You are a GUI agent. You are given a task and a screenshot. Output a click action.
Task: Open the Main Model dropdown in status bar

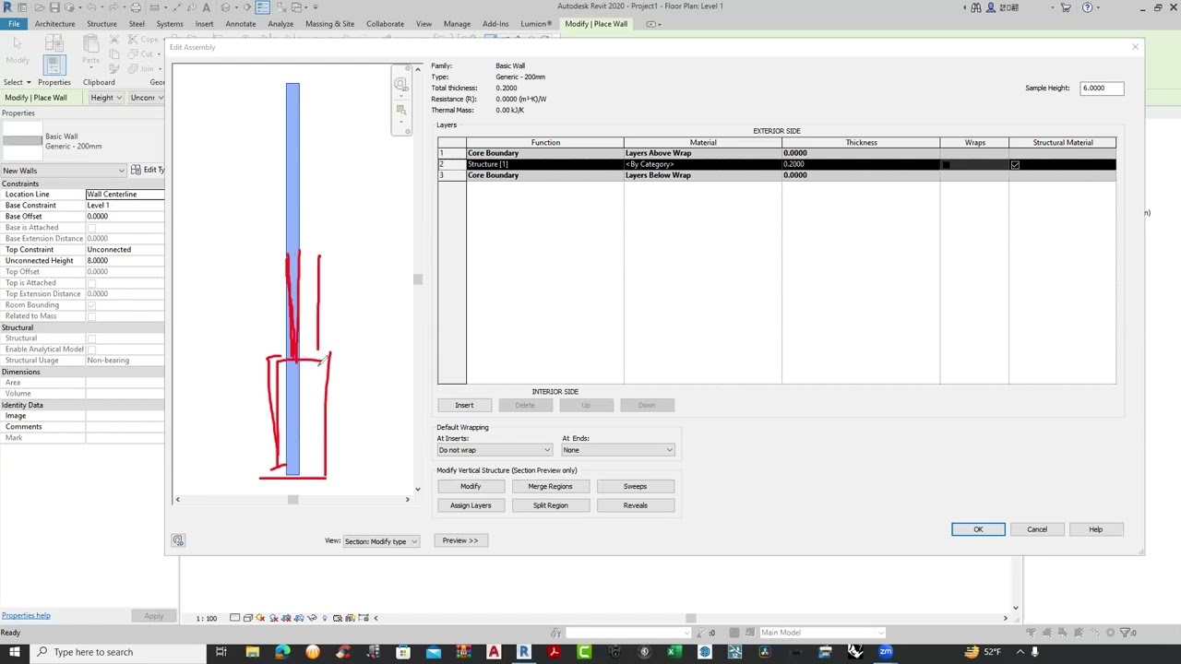point(821,633)
